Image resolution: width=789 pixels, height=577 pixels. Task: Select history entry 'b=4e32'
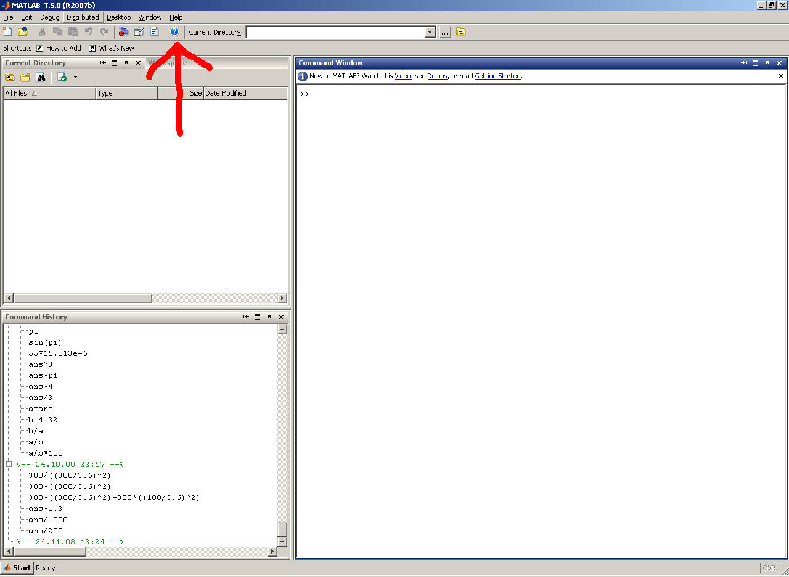click(x=43, y=420)
